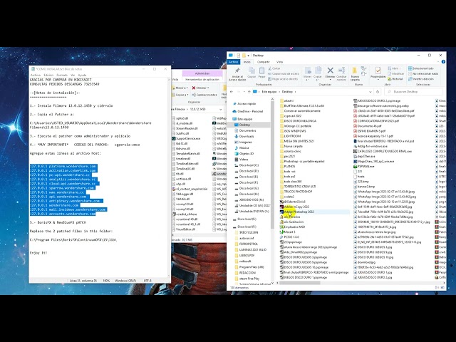Select SupportService.exe in Filmora folder
456x342 pixels.
[187, 138]
